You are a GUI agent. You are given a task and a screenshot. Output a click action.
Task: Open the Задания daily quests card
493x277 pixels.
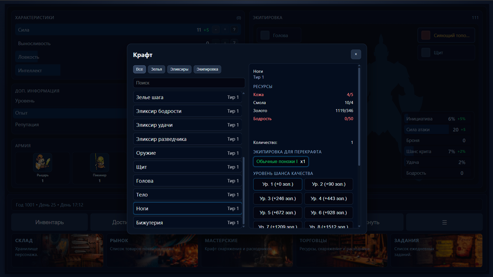[437, 250]
